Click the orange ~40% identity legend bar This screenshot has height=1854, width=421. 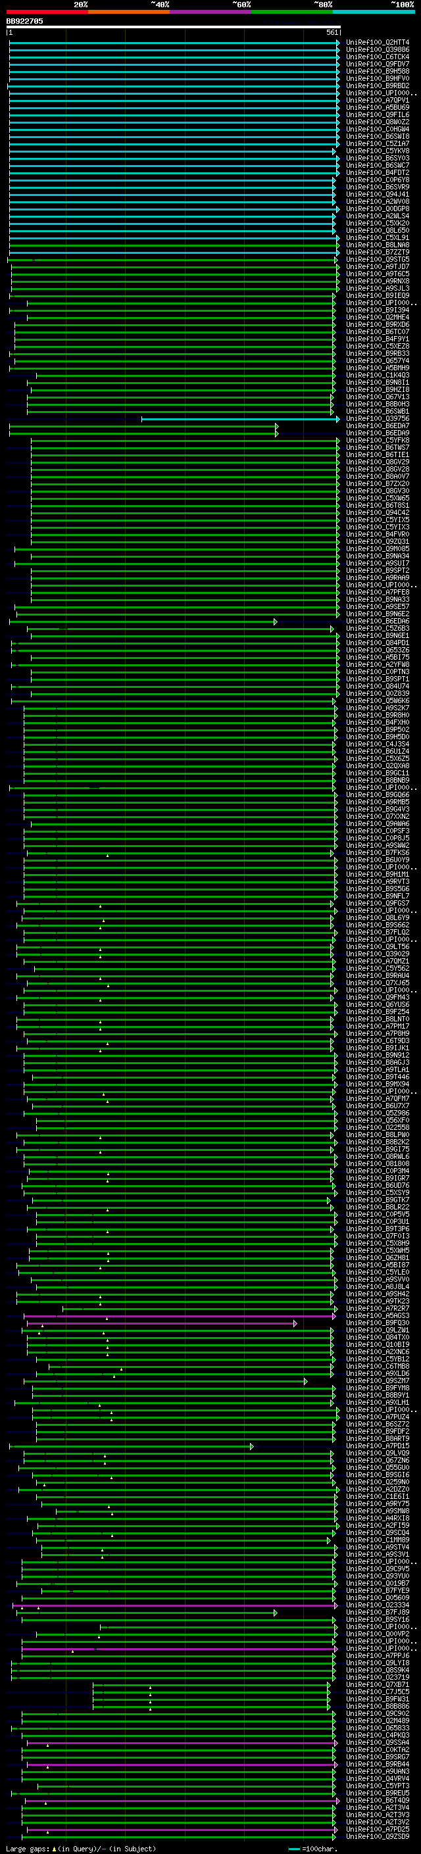[129, 12]
